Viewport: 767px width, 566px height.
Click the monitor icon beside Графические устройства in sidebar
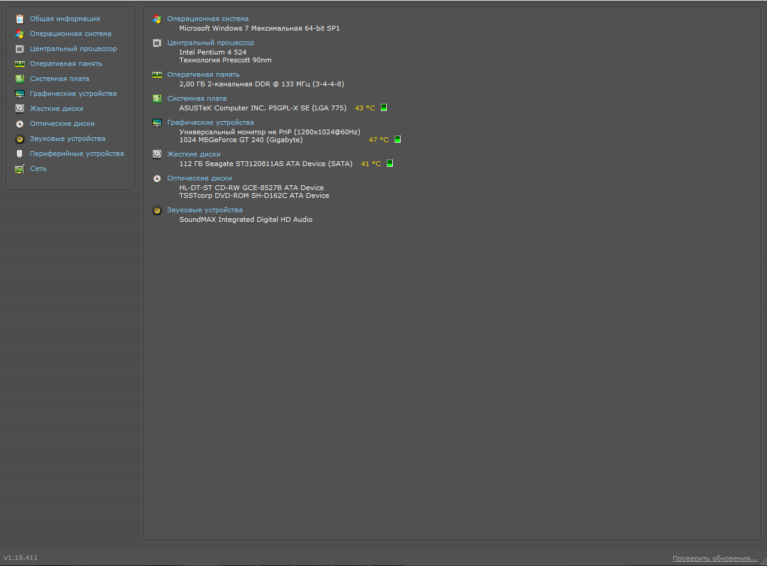click(20, 94)
